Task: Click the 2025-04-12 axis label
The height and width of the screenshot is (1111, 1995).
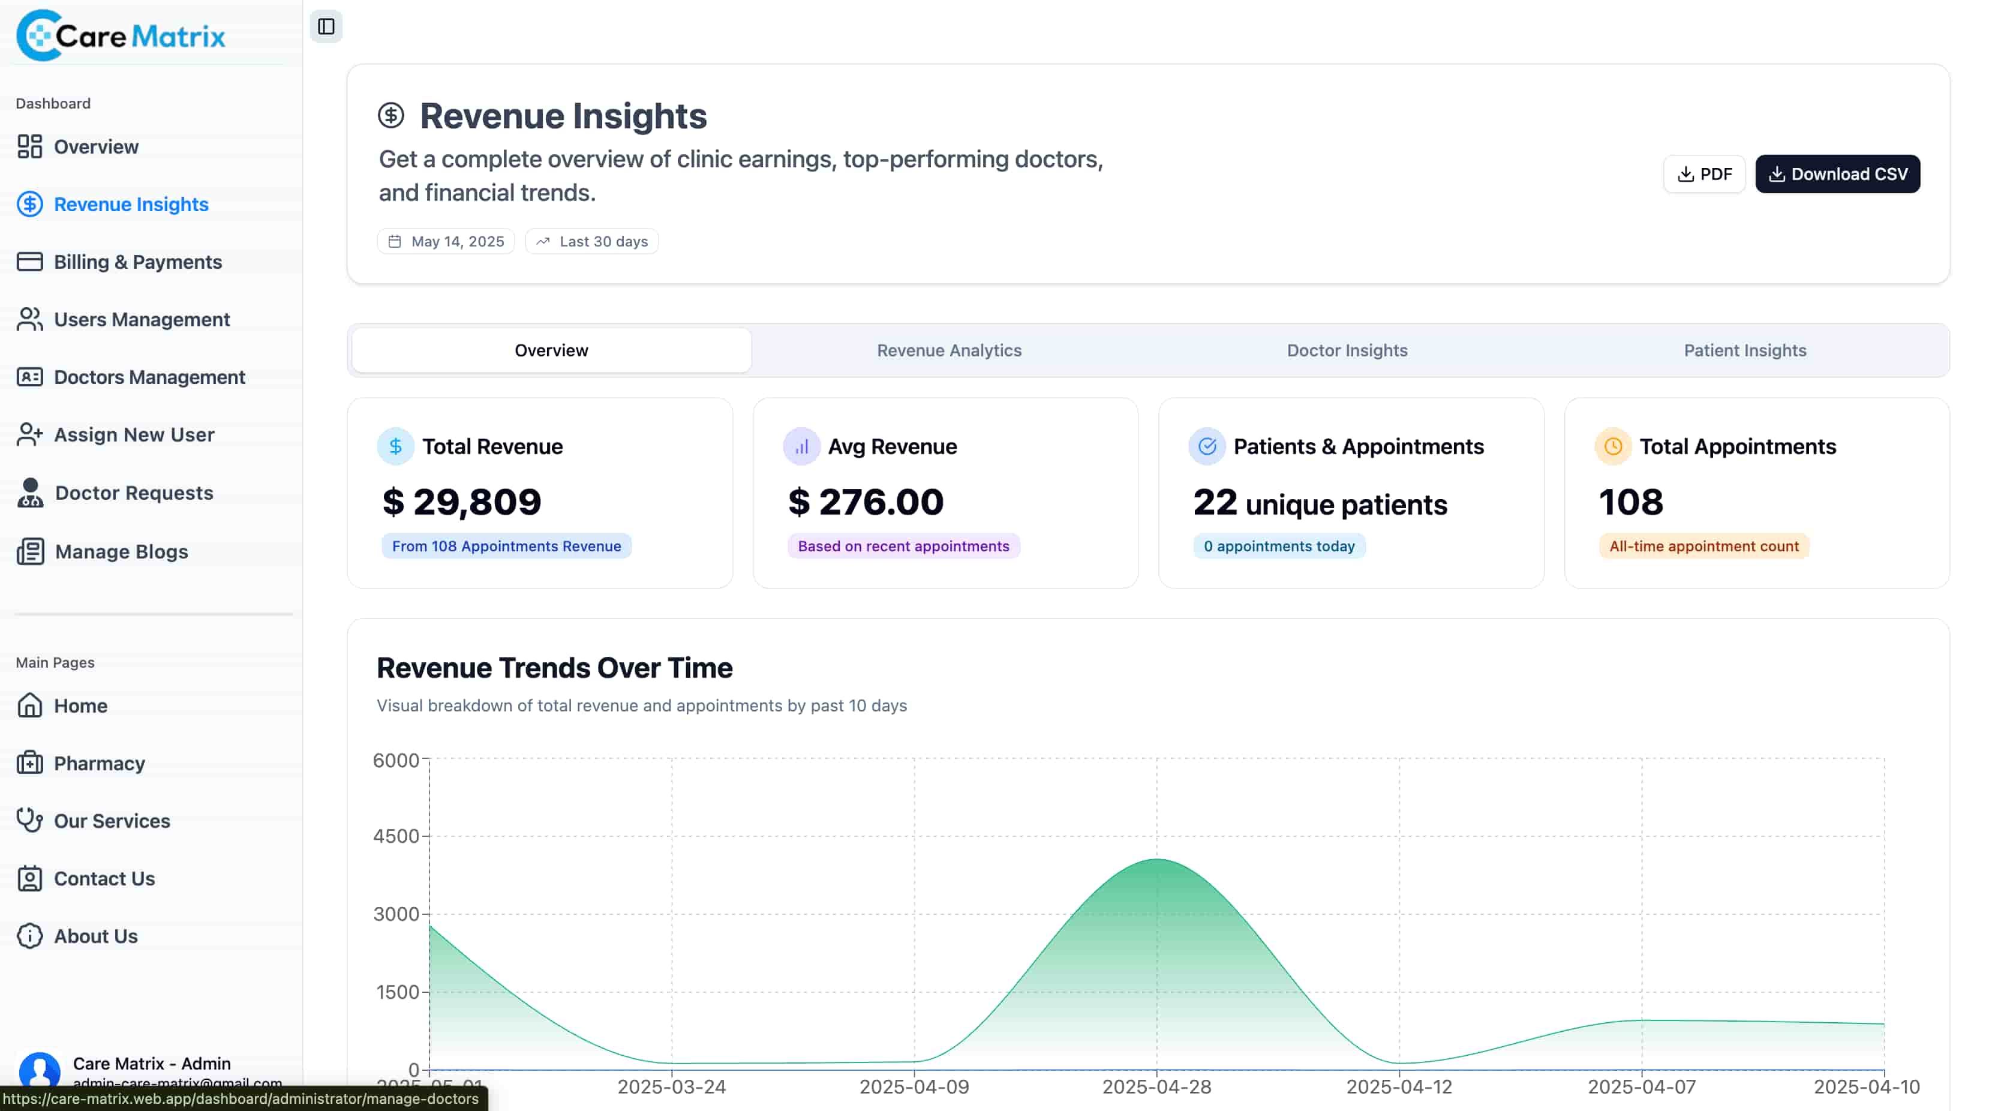Action: (1399, 1086)
